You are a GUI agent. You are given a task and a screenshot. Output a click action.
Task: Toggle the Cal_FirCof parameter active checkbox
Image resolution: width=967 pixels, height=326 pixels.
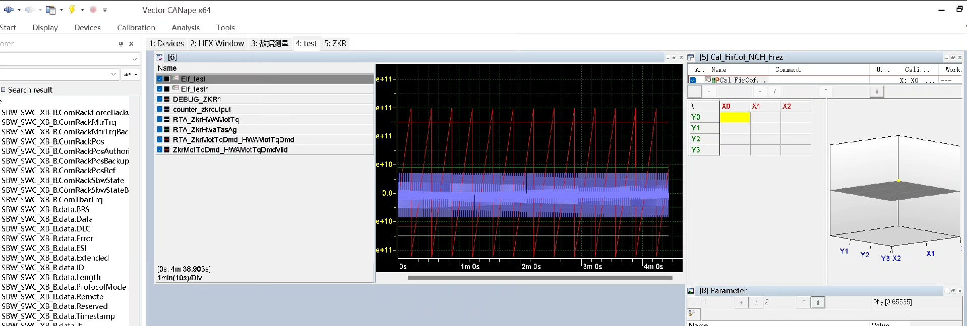tap(693, 80)
